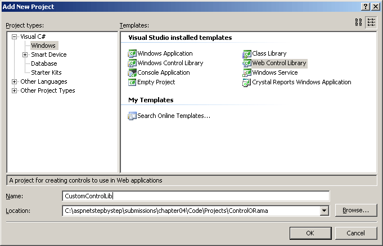The image size is (383, 246).
Task: Pick the Crystal Reports Windows Application icon
Action: pyautogui.click(x=247, y=83)
